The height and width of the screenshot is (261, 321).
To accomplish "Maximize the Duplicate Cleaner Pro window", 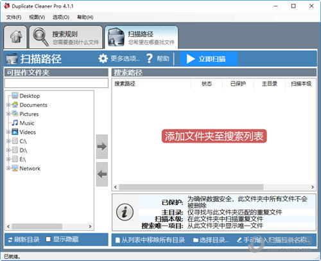I will tap(293, 6).
